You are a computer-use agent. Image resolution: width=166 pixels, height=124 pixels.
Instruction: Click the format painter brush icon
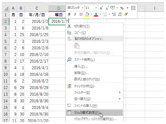126,14
